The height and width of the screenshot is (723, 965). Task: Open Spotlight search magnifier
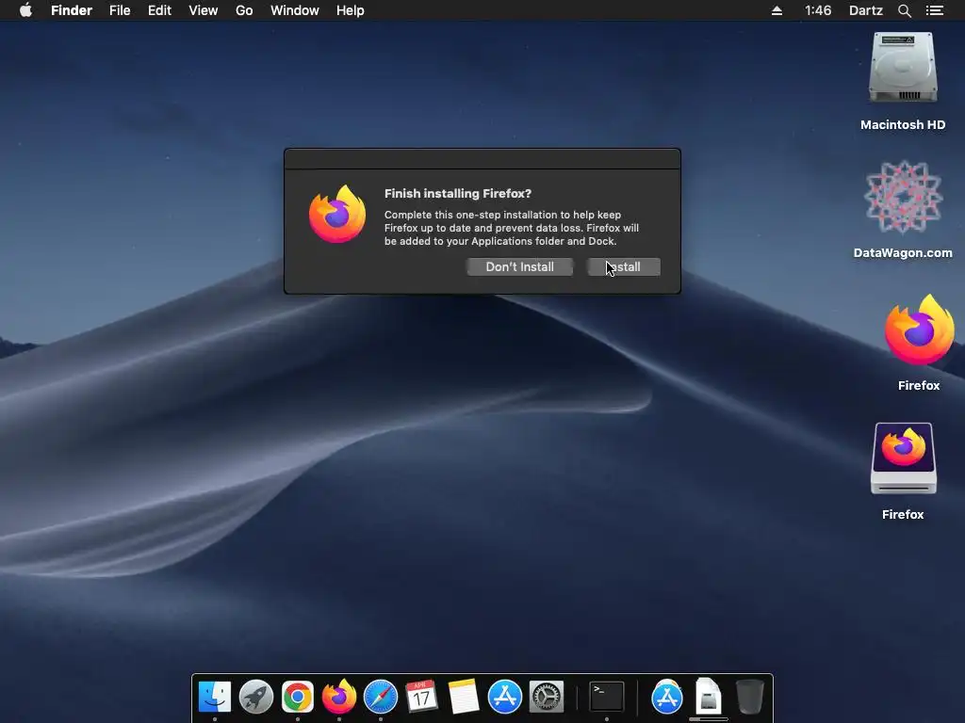coord(904,10)
